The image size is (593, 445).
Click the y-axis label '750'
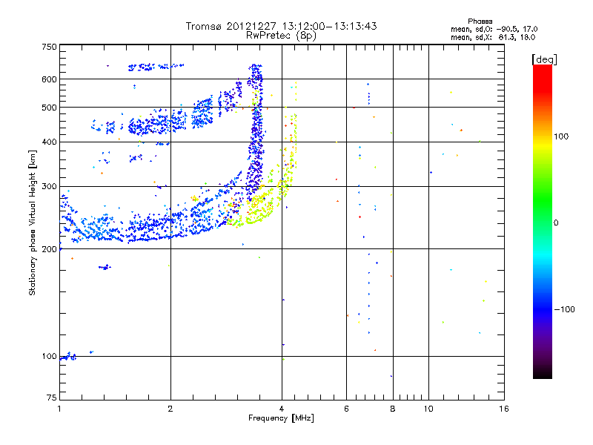[49, 47]
